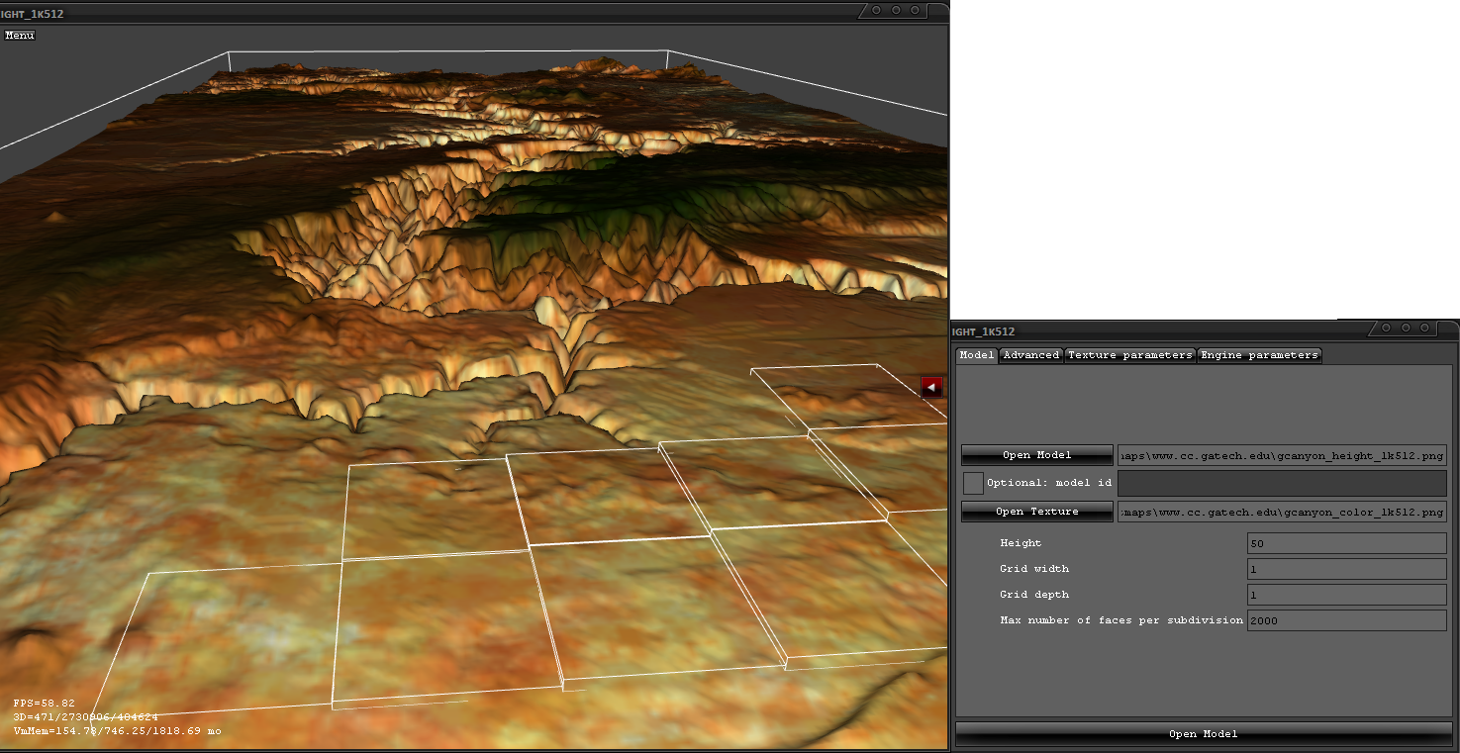Click rightmost circle button in the viewport title bar
The height and width of the screenshot is (753, 1460).
pyautogui.click(x=916, y=10)
